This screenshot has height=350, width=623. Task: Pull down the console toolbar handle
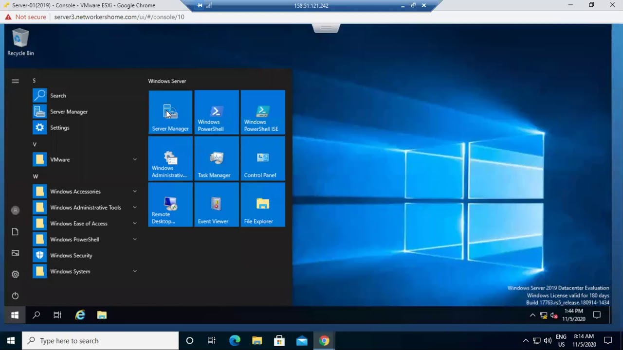(x=326, y=28)
